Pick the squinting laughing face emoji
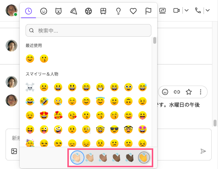The width and height of the screenshot is (218, 169). [x=114, y=87]
